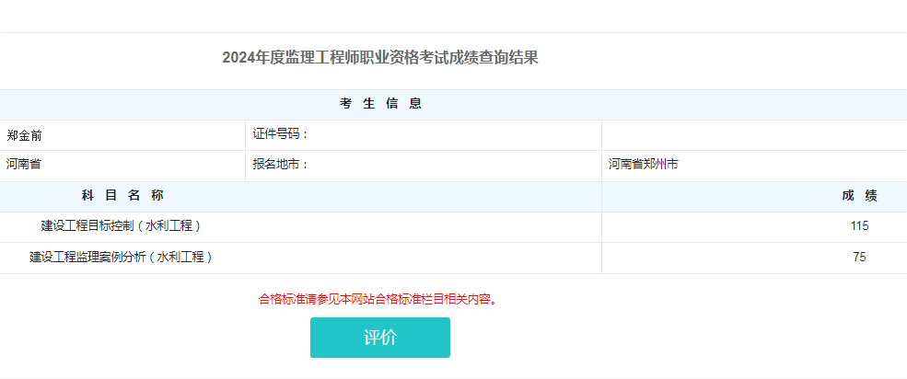The height and width of the screenshot is (379, 907).
Task: Click the candidate name 郑金前
Action: coord(25,135)
